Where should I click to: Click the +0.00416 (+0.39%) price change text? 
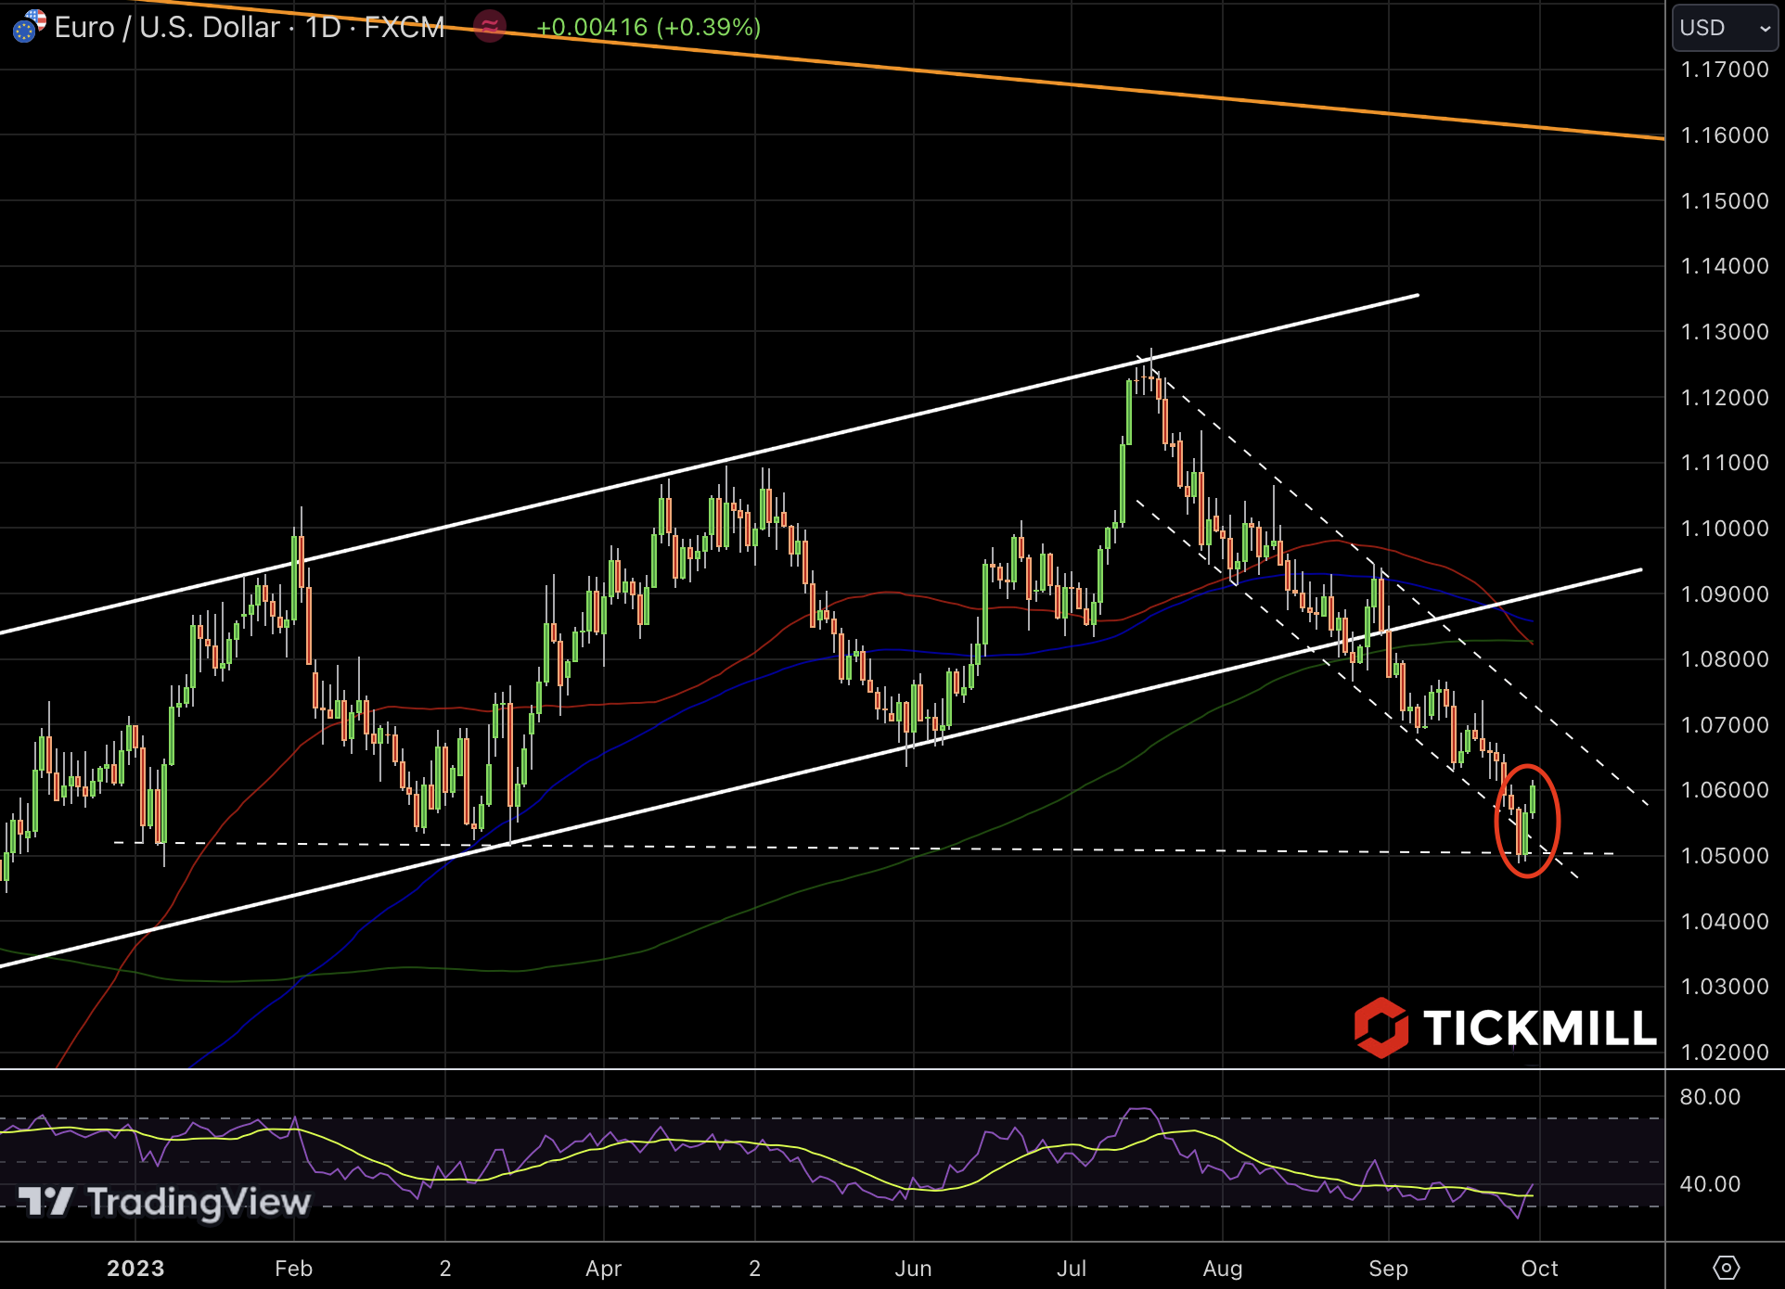(649, 27)
